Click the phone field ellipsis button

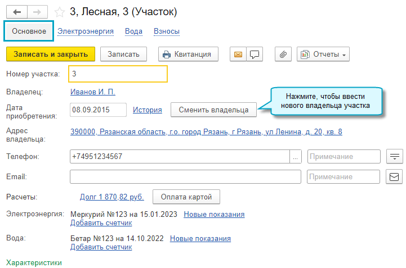[x=296, y=157]
